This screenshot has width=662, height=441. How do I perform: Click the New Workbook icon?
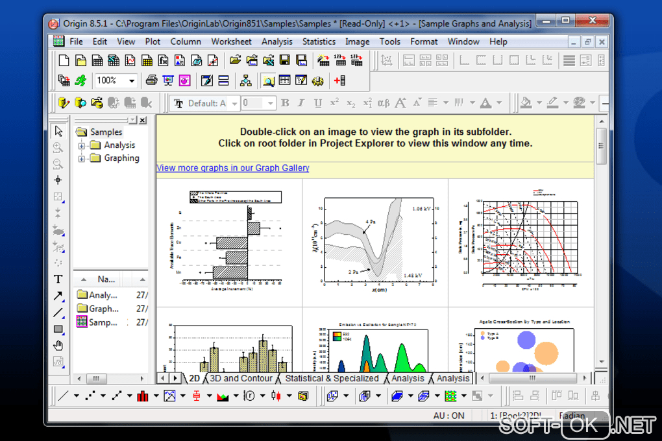[97, 60]
